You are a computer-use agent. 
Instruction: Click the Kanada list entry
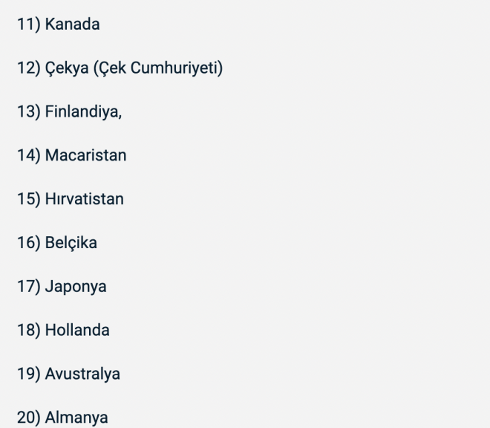click(x=72, y=25)
